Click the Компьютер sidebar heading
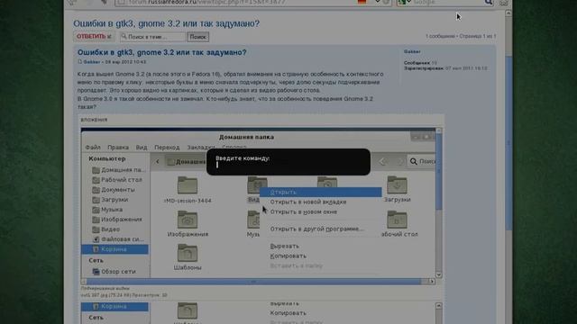The image size is (577, 324). click(107, 158)
